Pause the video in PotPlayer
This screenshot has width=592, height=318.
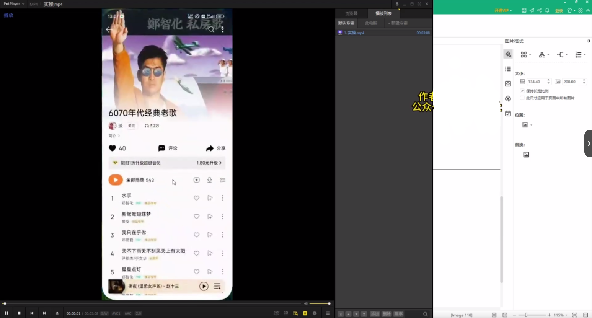pos(7,313)
